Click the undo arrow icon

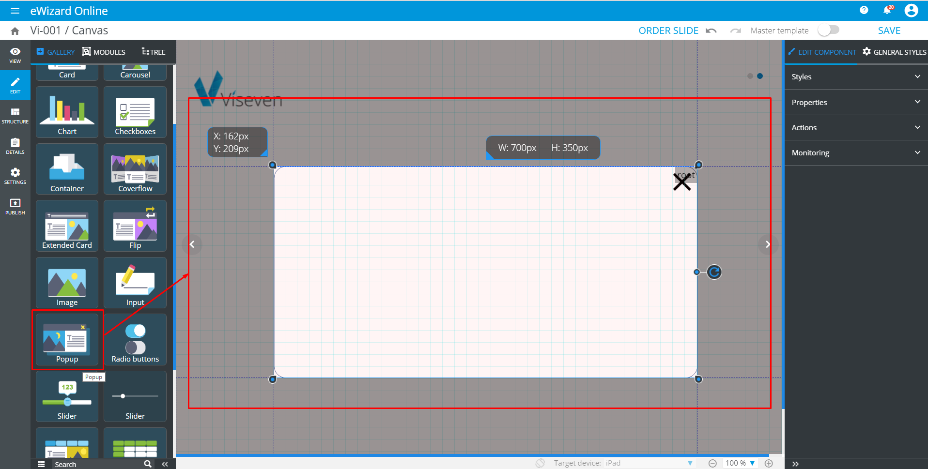coord(711,30)
